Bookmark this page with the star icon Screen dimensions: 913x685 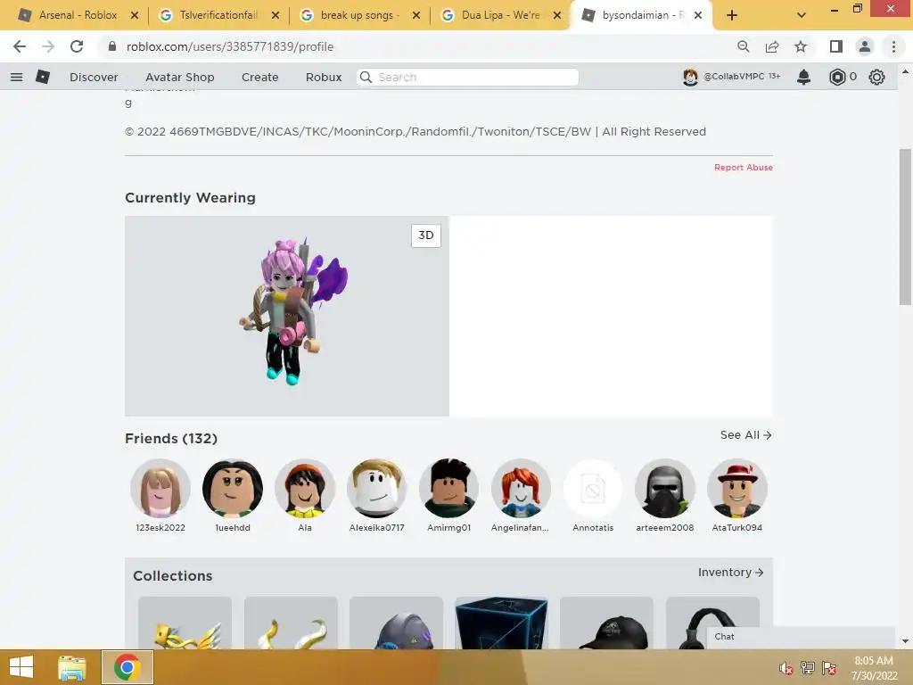[x=801, y=46]
